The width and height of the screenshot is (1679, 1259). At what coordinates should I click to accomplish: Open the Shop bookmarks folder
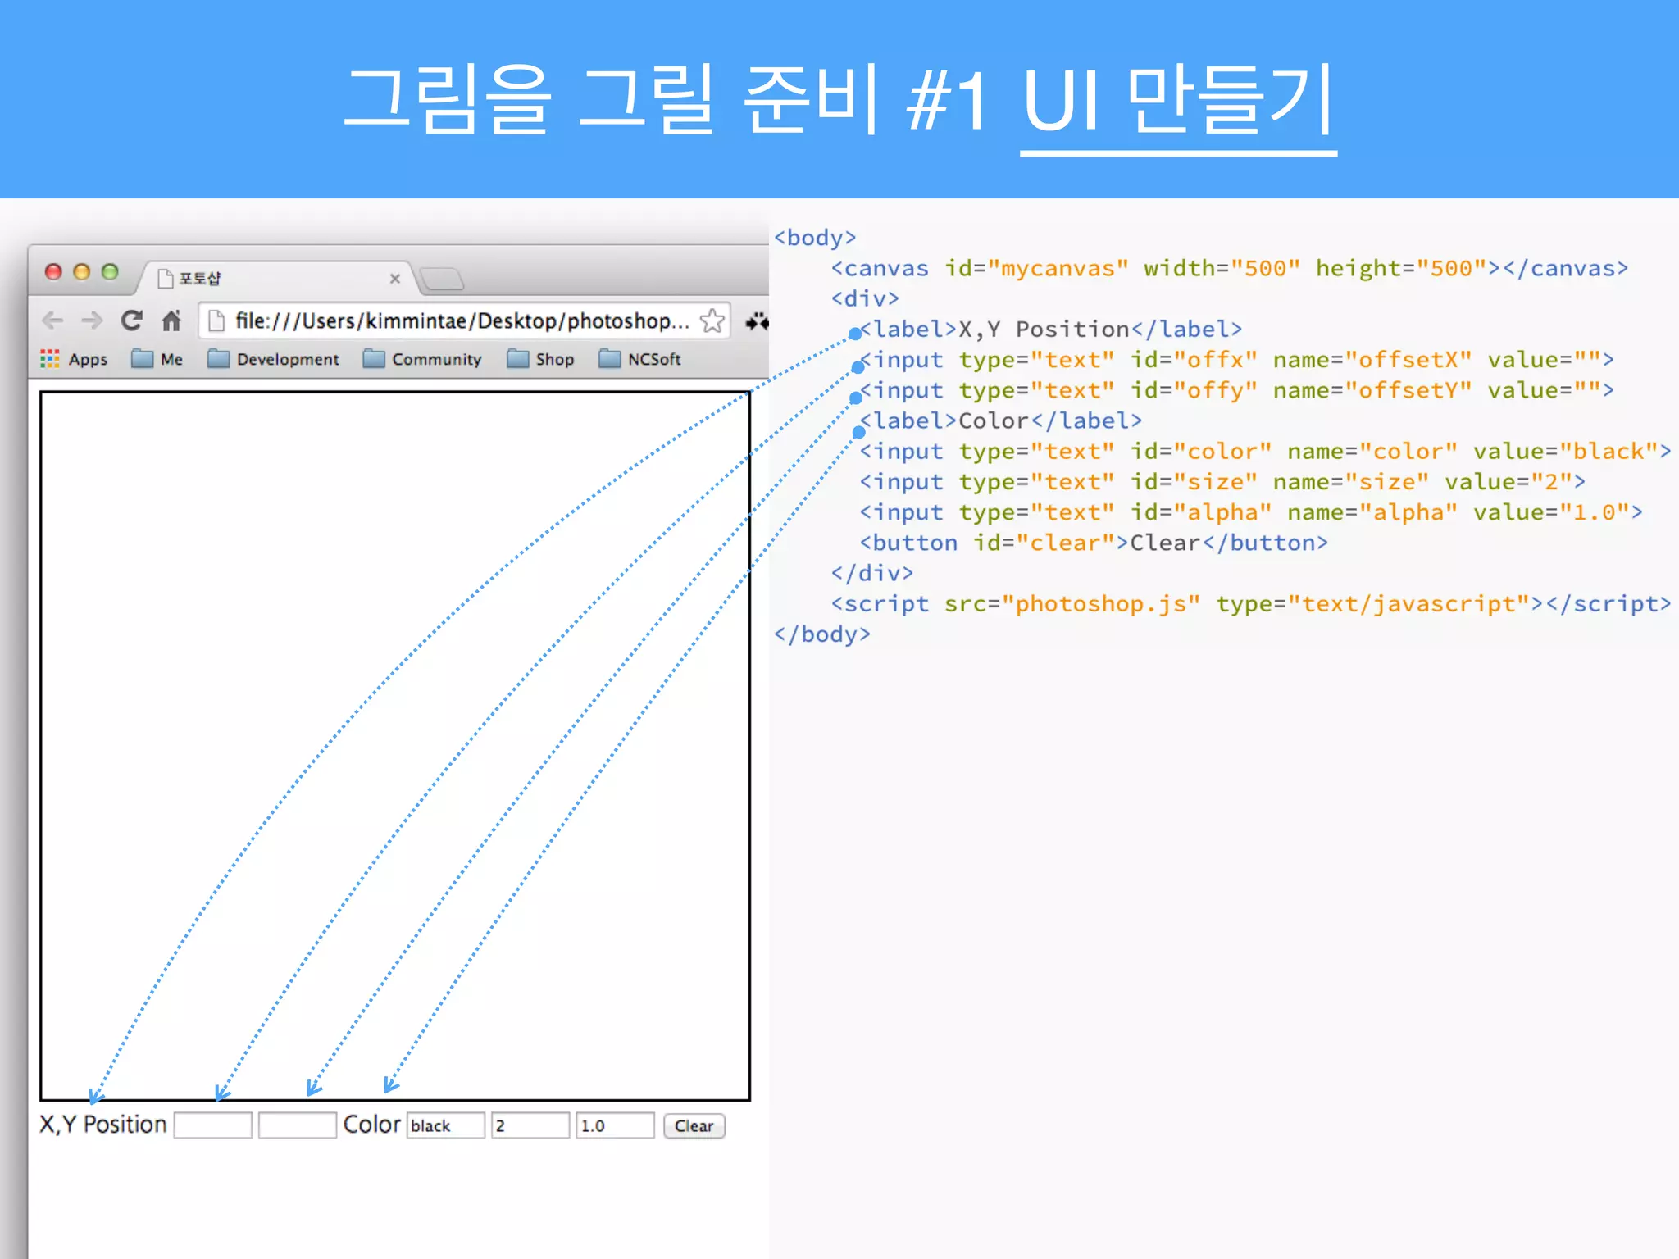(540, 359)
